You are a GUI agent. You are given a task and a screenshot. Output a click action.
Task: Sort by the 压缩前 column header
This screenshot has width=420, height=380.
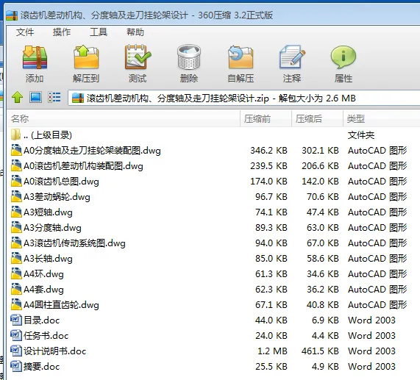pos(266,118)
